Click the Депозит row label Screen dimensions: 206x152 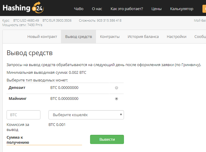tap(17, 88)
